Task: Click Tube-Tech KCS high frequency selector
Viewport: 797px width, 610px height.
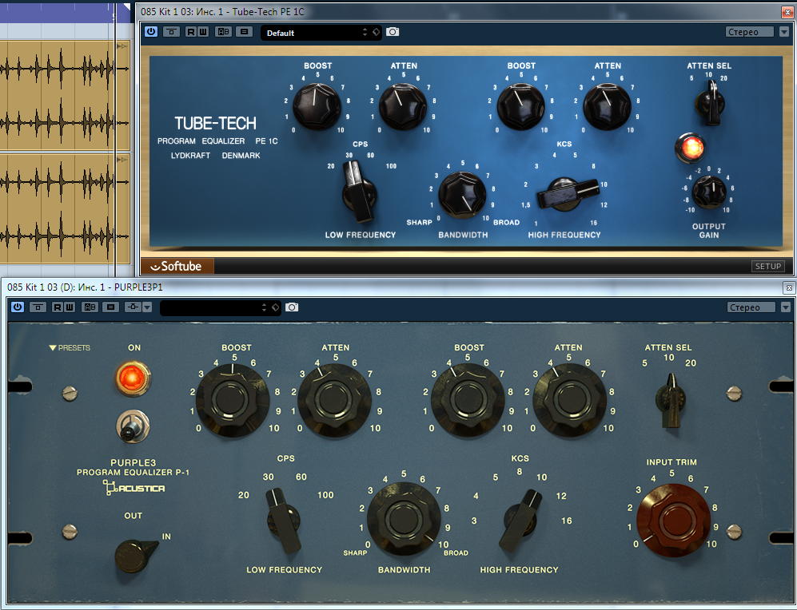Action: point(569,194)
